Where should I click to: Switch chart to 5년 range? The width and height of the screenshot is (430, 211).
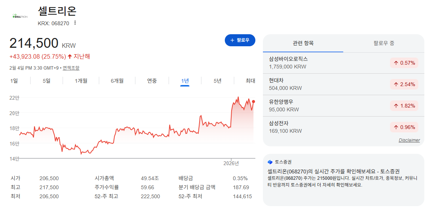click(218, 80)
